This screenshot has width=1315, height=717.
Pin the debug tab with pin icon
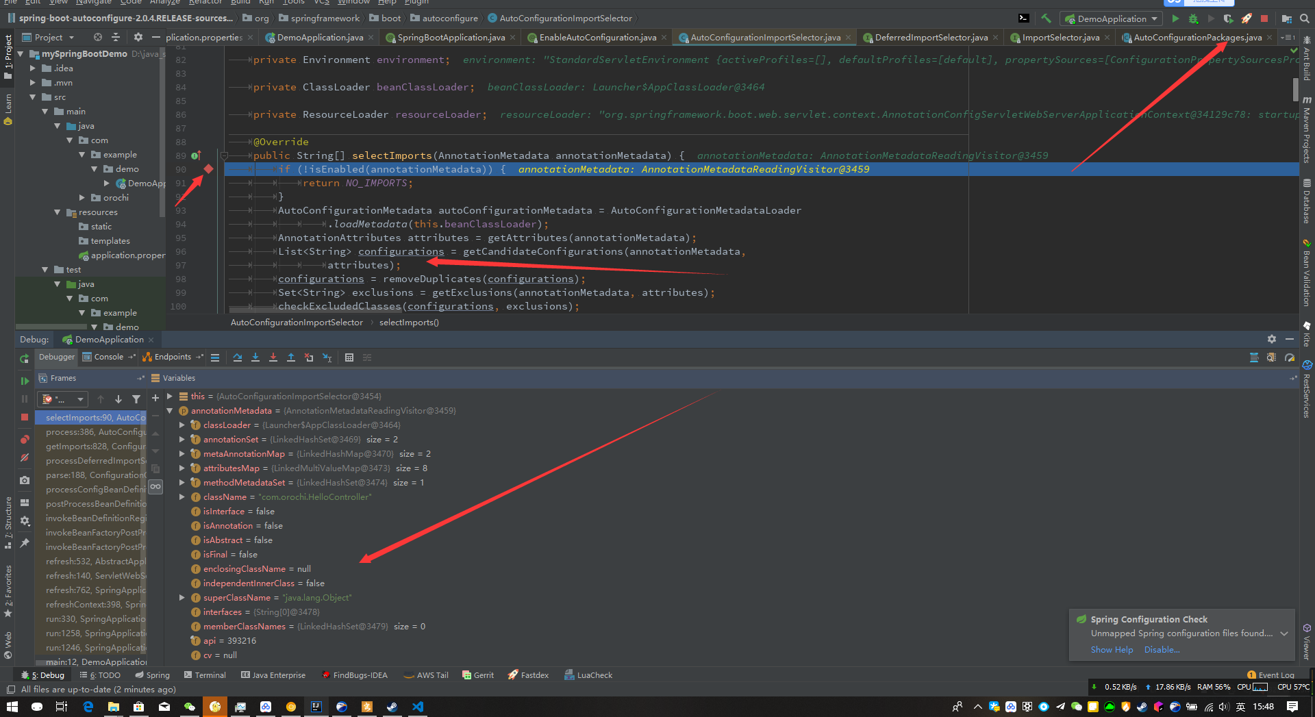[x=25, y=542]
